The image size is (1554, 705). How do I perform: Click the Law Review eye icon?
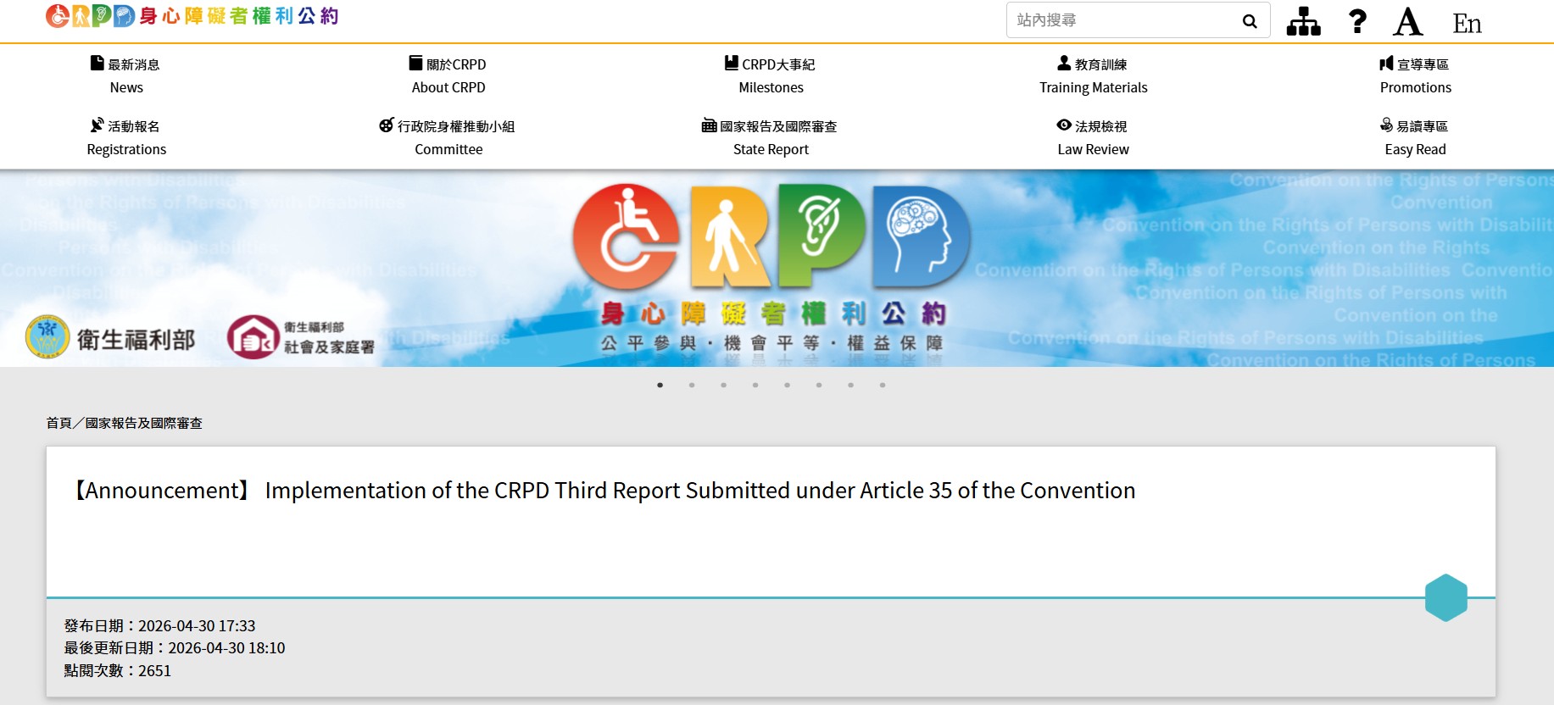pos(1064,125)
